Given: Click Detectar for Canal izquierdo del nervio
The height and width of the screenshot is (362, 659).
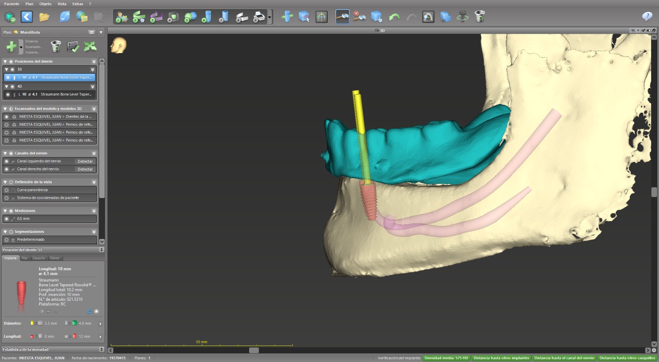Looking at the screenshot, I should pyautogui.click(x=85, y=161).
